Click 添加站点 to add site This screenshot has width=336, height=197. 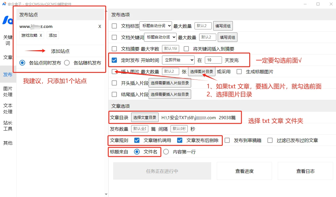pos(60,51)
